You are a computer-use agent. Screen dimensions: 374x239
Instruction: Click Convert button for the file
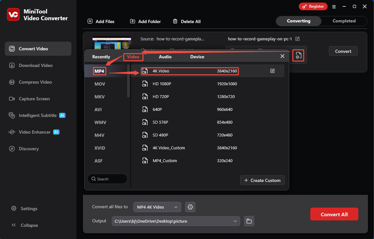point(343,51)
